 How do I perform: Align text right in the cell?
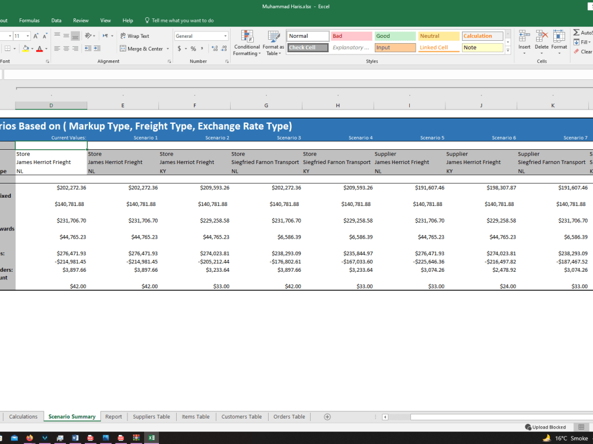75,49
